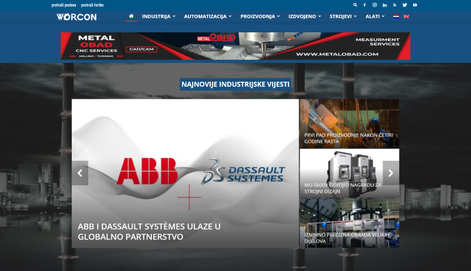Expand the ALATI dropdown menu

coord(375,16)
